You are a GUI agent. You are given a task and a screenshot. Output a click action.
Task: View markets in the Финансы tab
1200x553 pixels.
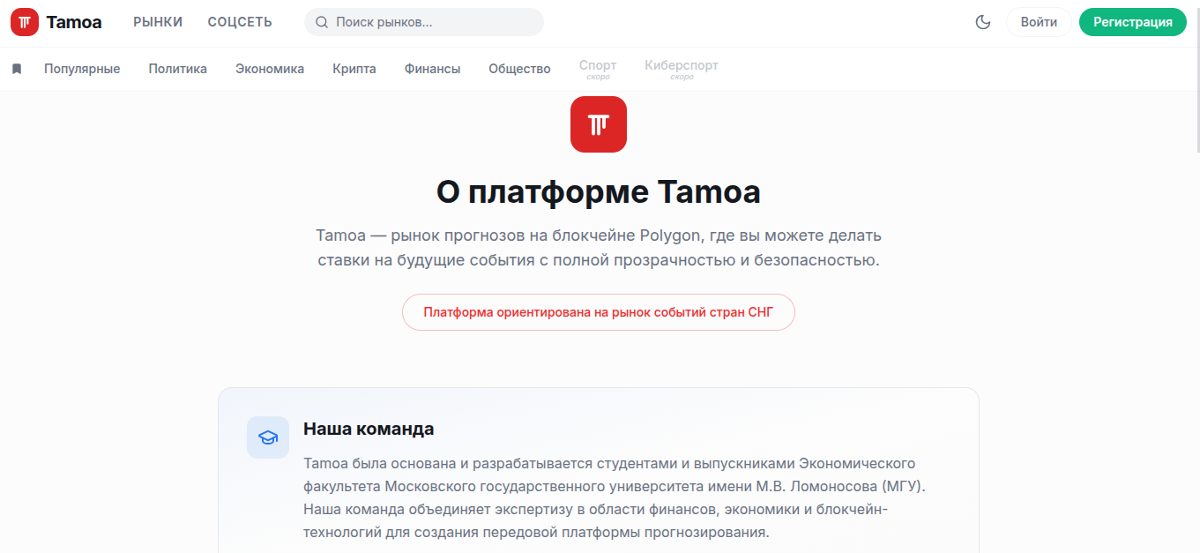click(432, 68)
